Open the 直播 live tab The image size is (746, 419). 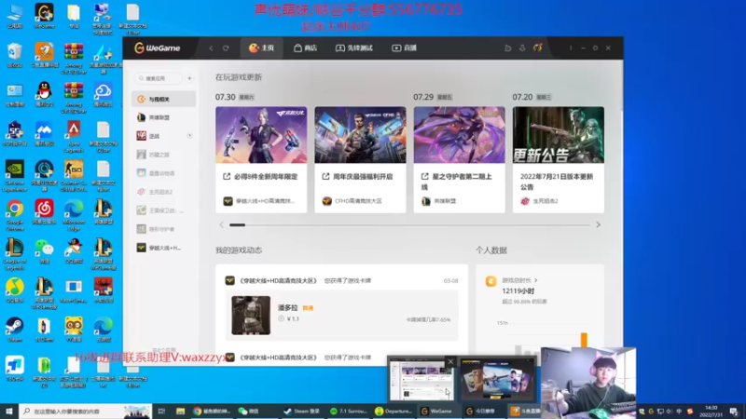tap(405, 48)
